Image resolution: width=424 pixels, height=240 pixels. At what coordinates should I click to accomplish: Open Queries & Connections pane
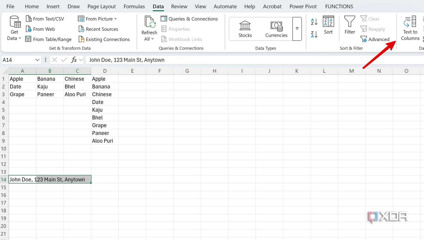(x=189, y=18)
